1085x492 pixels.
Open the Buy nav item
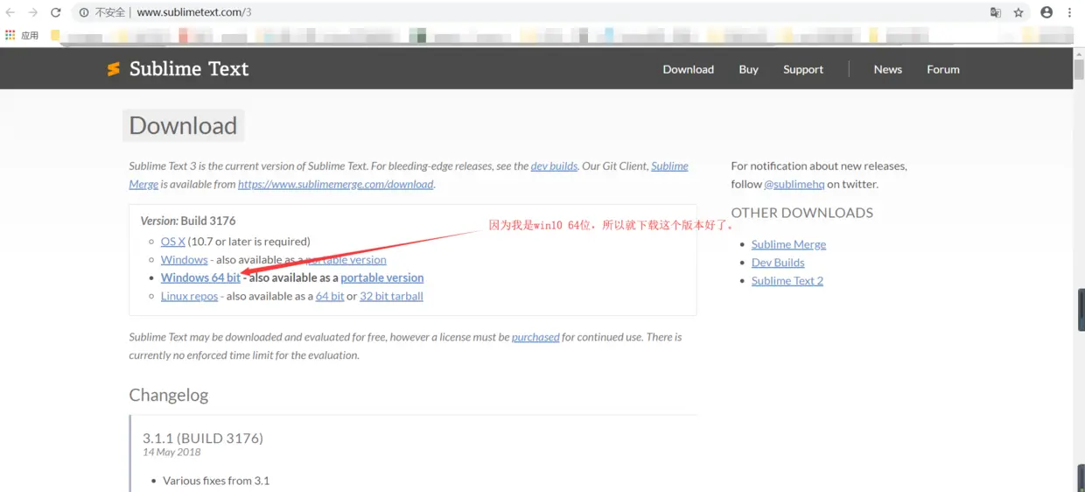(x=748, y=69)
